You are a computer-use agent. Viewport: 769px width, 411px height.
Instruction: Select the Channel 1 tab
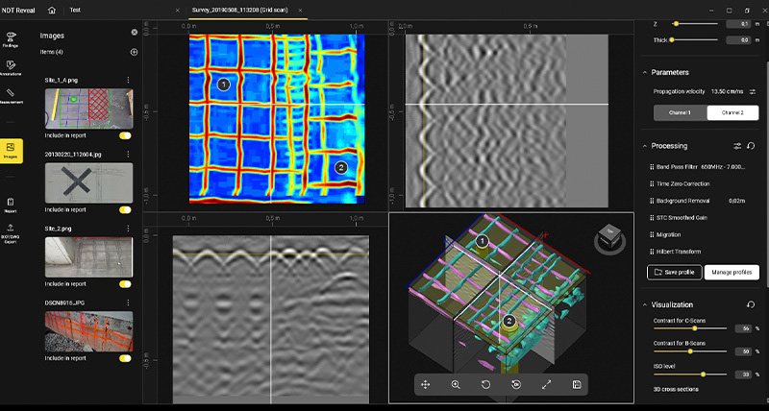tap(680, 113)
